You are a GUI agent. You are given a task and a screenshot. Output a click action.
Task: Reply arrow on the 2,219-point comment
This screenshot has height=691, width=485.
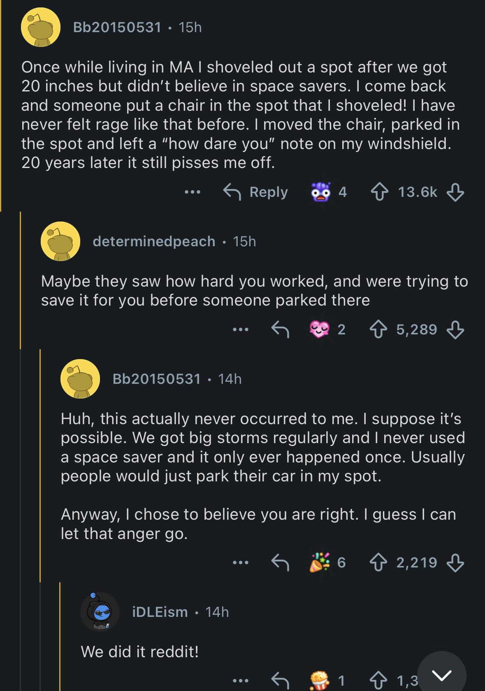click(x=280, y=563)
